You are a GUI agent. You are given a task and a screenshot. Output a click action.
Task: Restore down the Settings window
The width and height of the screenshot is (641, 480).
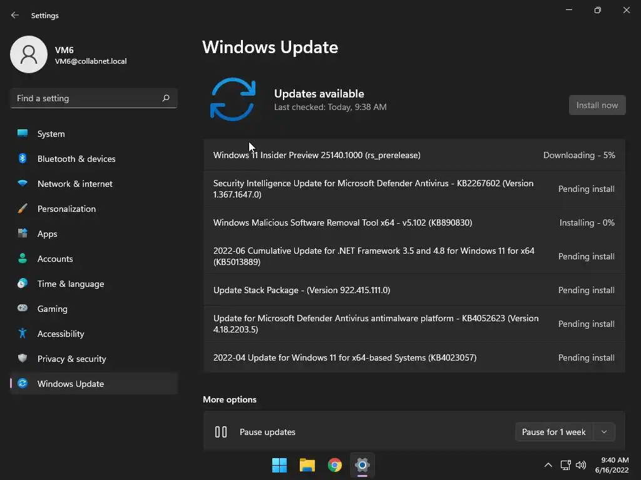tap(598, 10)
